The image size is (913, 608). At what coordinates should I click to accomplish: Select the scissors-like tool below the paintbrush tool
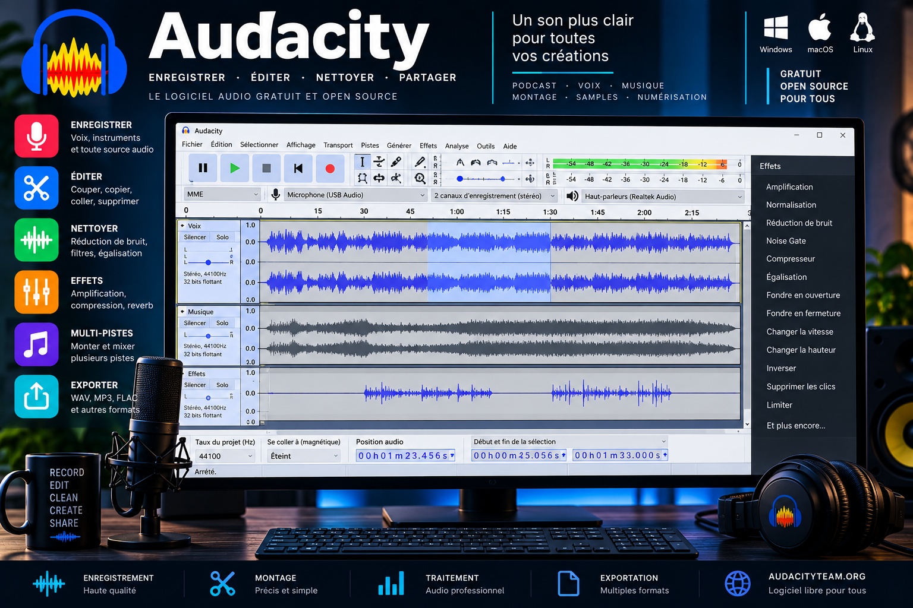click(396, 178)
